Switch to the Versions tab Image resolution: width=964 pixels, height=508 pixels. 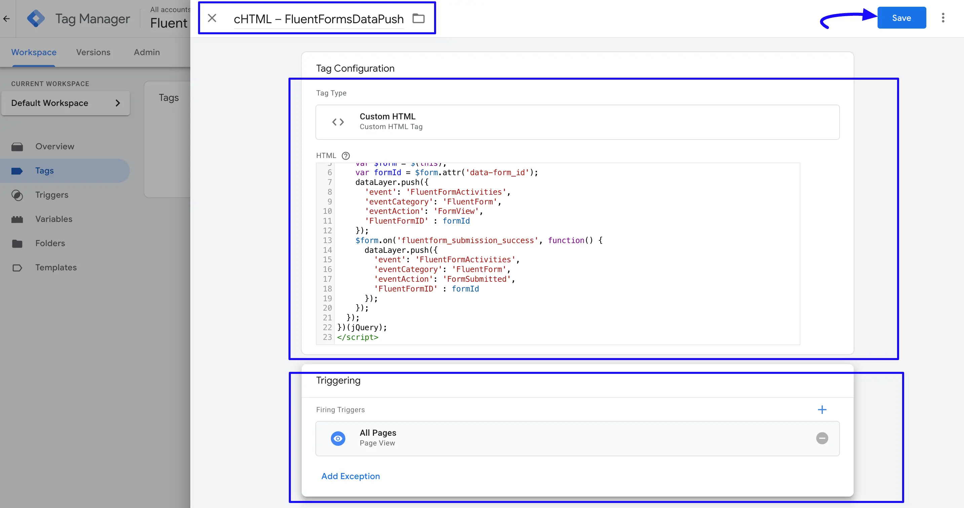93,52
